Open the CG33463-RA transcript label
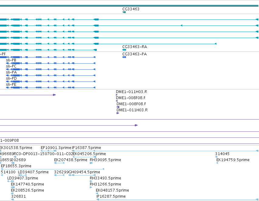This screenshot has width=259, height=201. (x=135, y=47)
